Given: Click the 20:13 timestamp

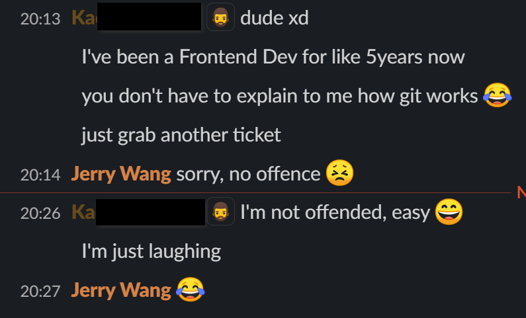Looking at the screenshot, I should tap(40, 19).
